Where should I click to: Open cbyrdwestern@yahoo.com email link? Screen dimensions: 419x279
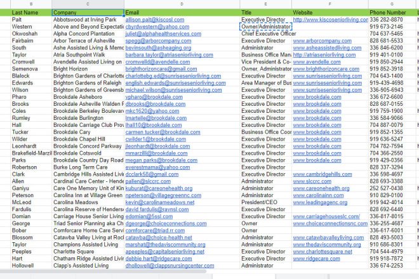(157, 27)
